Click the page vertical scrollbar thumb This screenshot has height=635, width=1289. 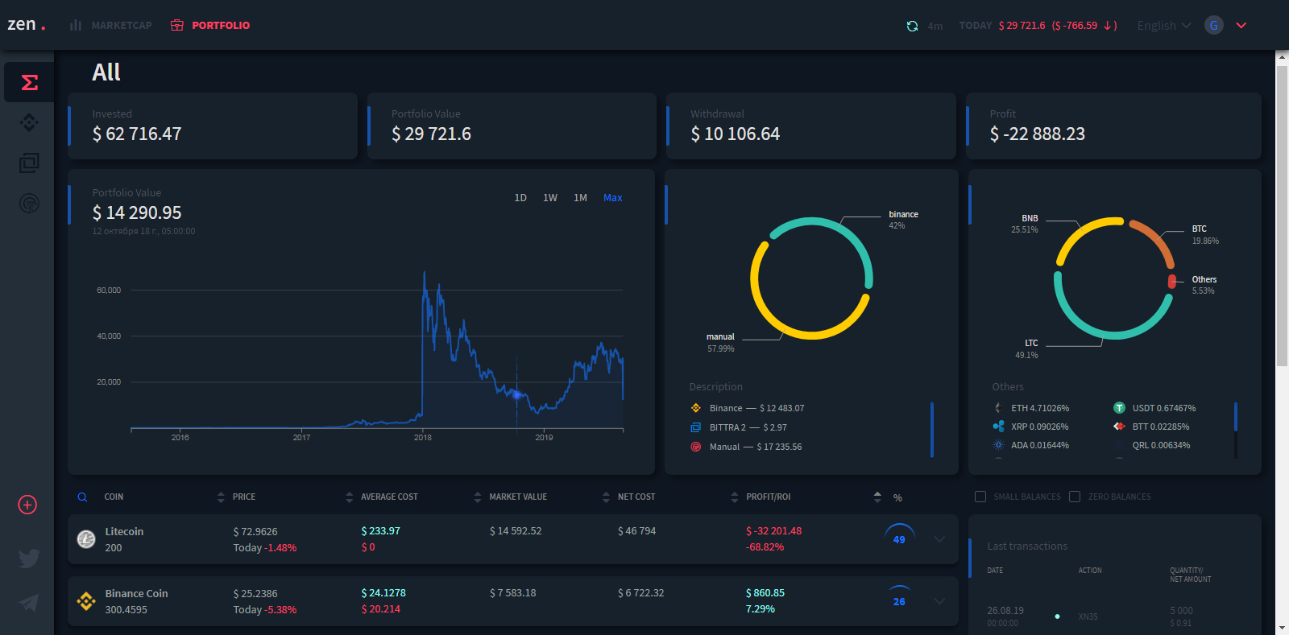point(1282,216)
